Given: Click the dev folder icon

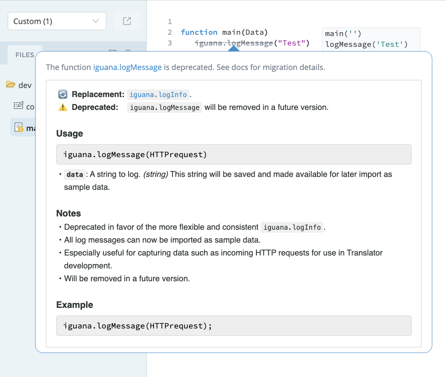Looking at the screenshot, I should click(x=11, y=85).
